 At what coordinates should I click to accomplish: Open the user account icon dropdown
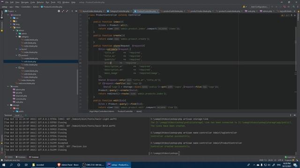coord(245,7)
